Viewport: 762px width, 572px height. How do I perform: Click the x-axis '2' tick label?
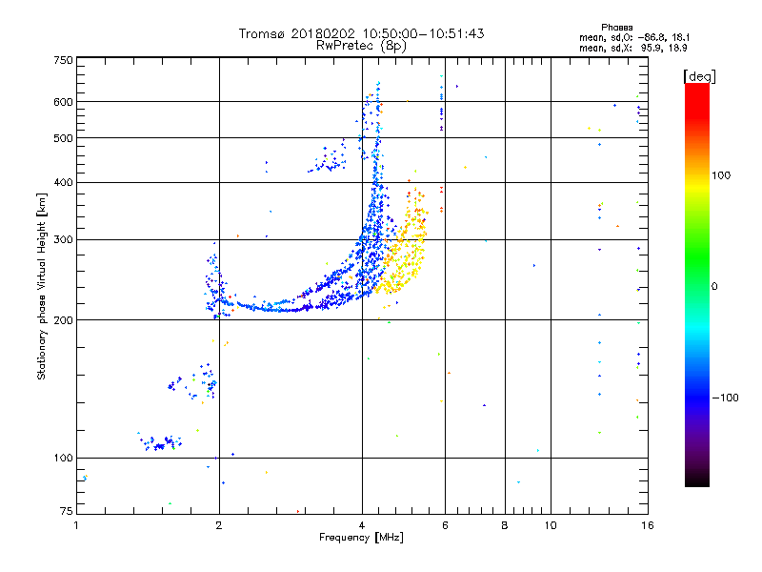coord(219,525)
